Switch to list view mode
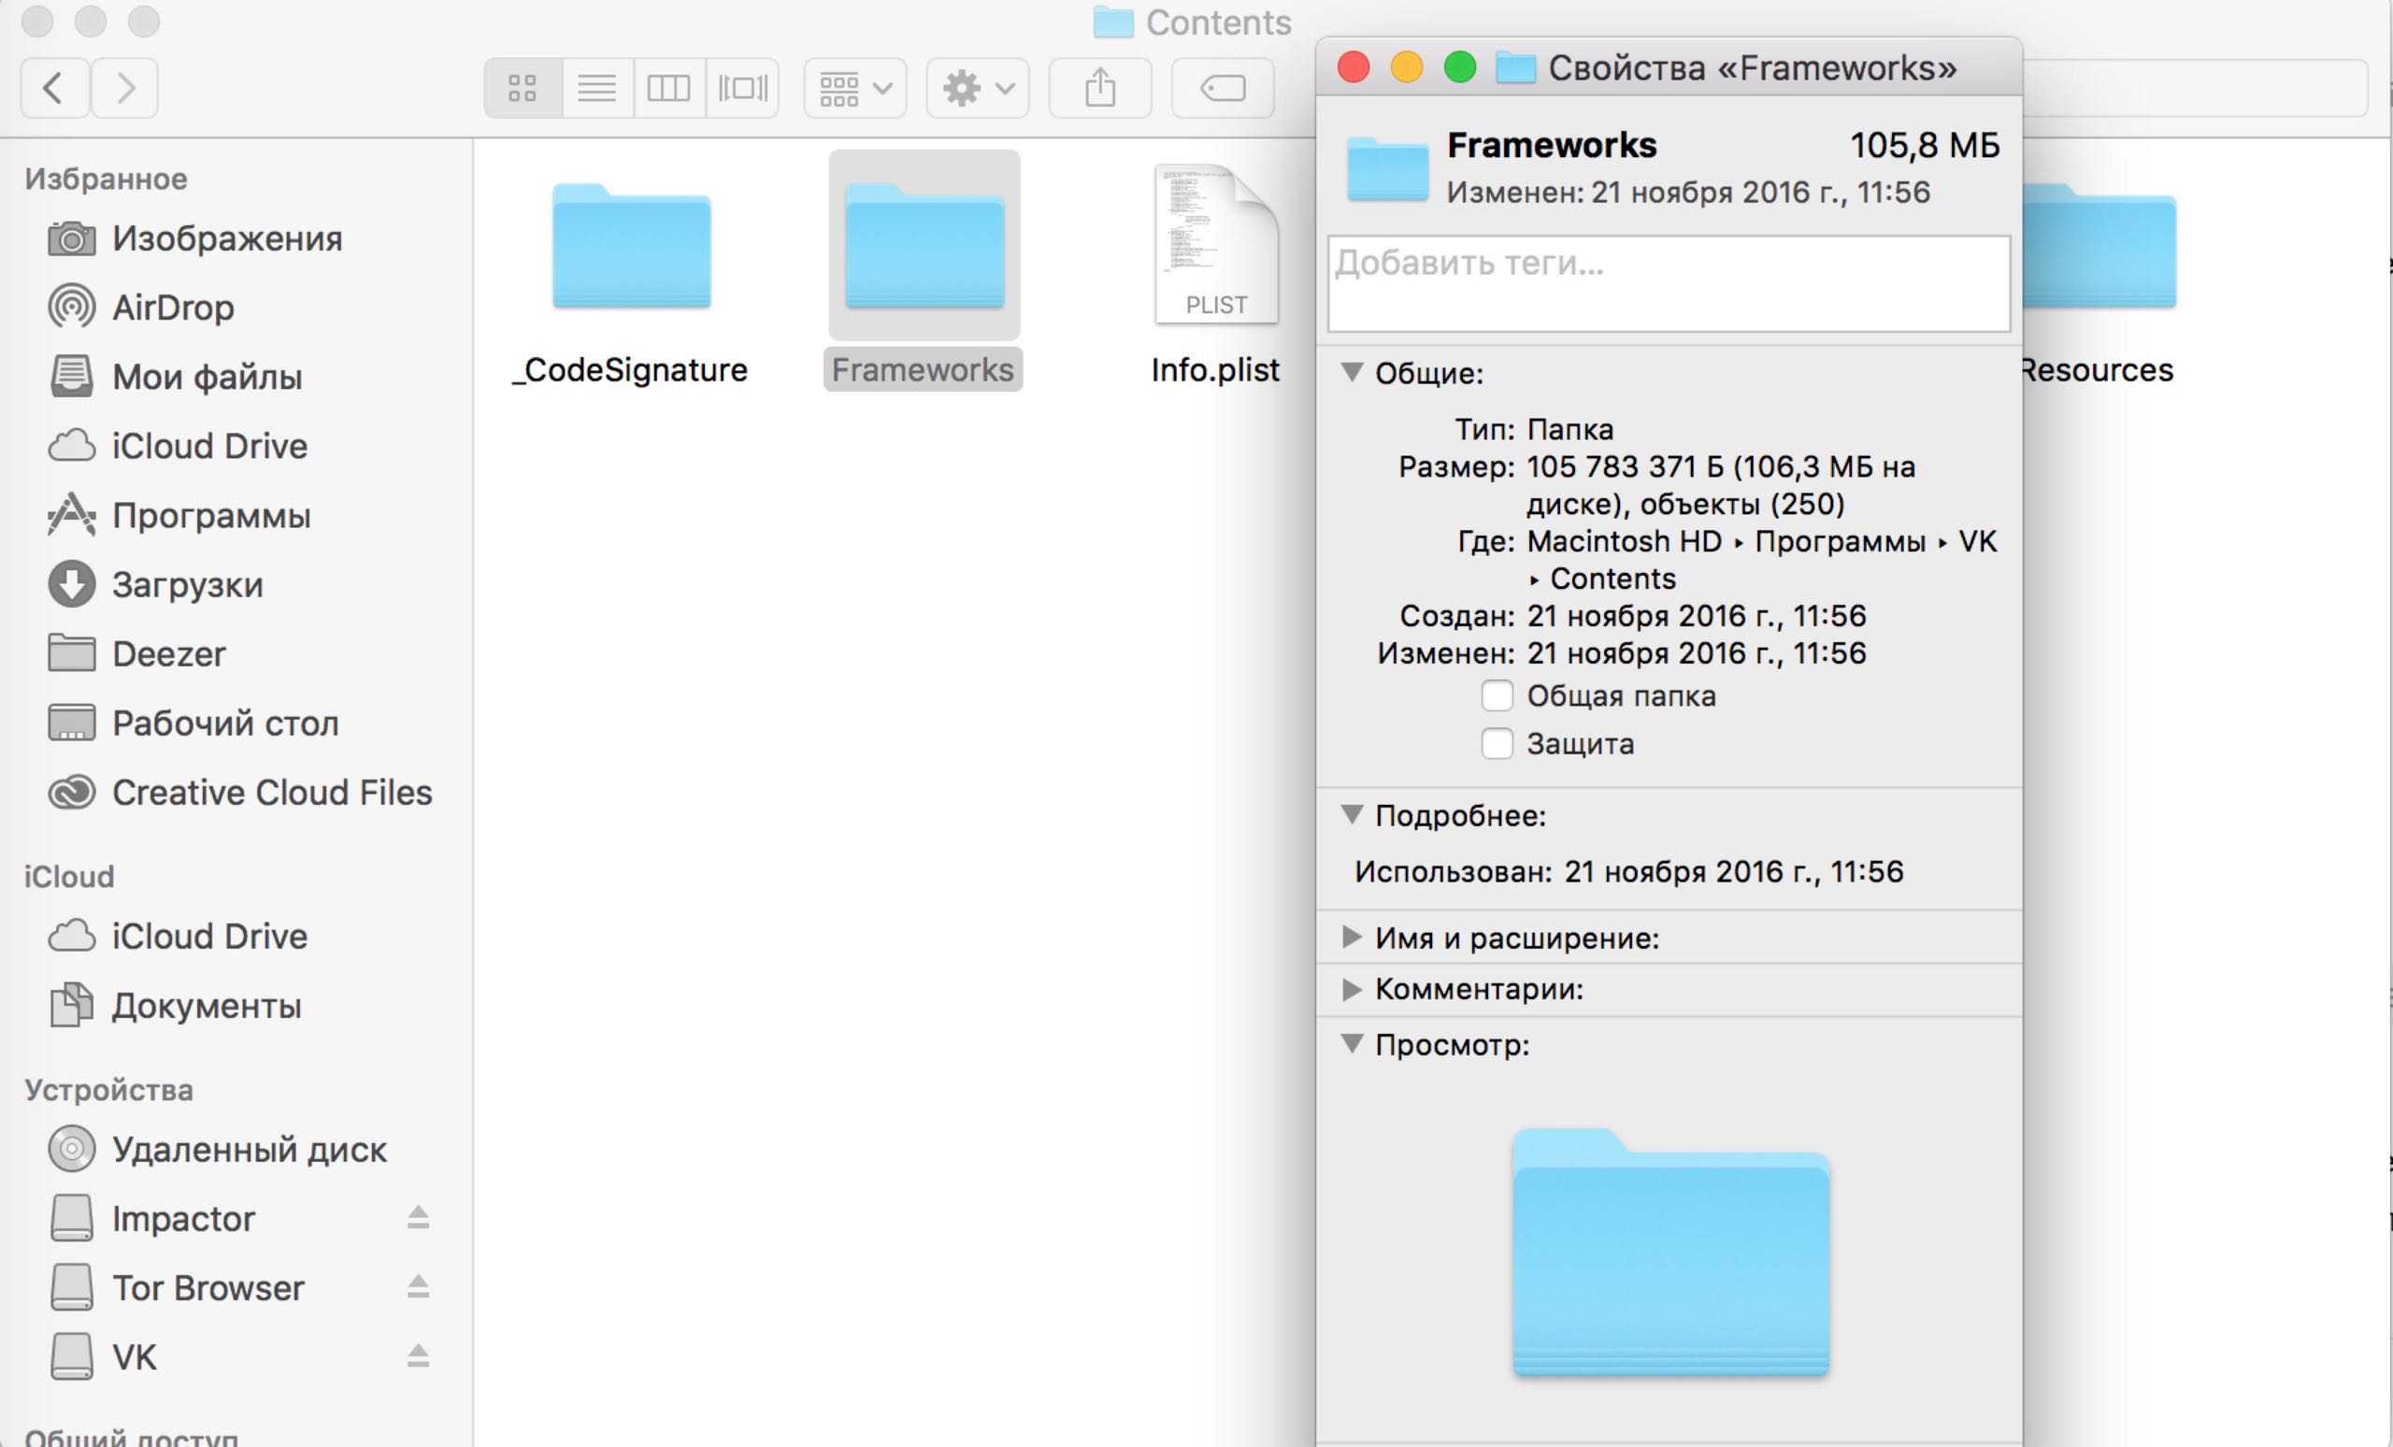 coord(596,89)
